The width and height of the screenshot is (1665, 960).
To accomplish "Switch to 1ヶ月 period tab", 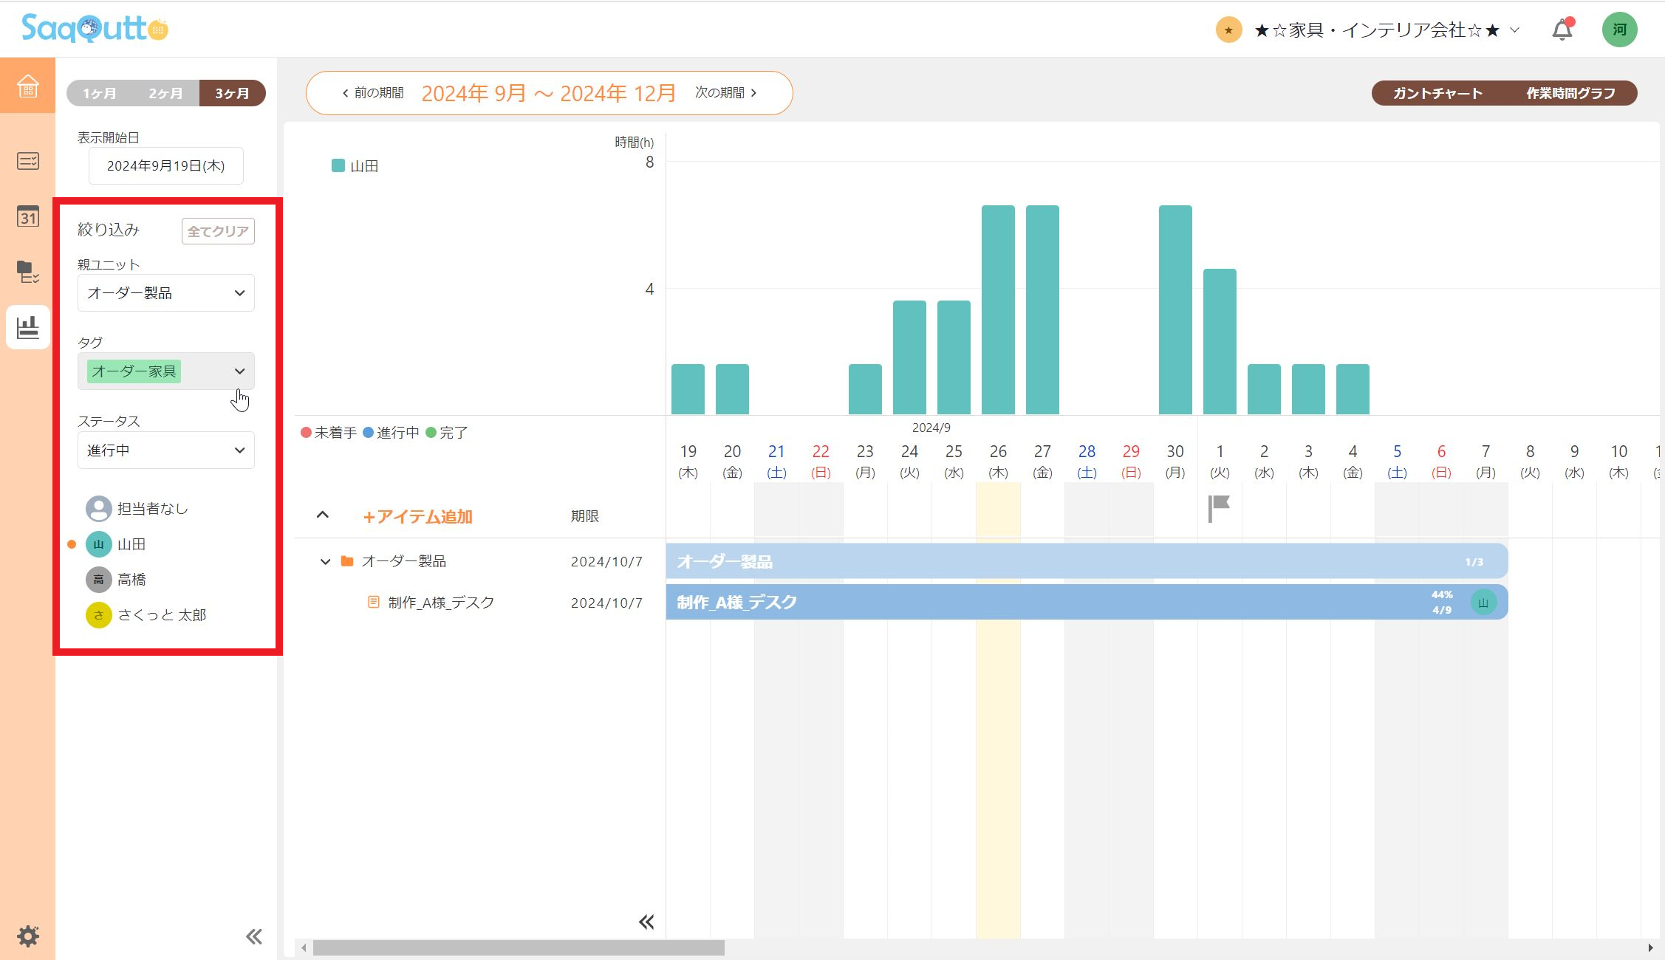I will tap(99, 94).
